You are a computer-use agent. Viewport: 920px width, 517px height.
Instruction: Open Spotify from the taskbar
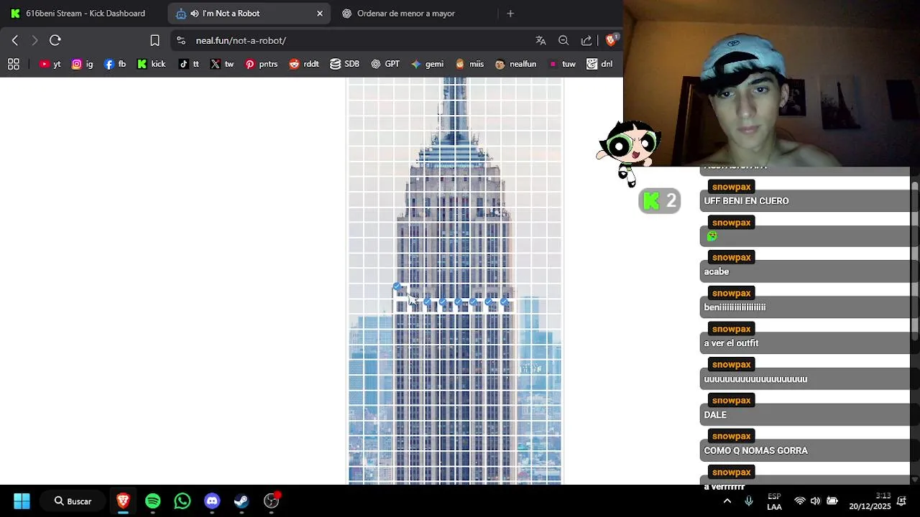[152, 501]
